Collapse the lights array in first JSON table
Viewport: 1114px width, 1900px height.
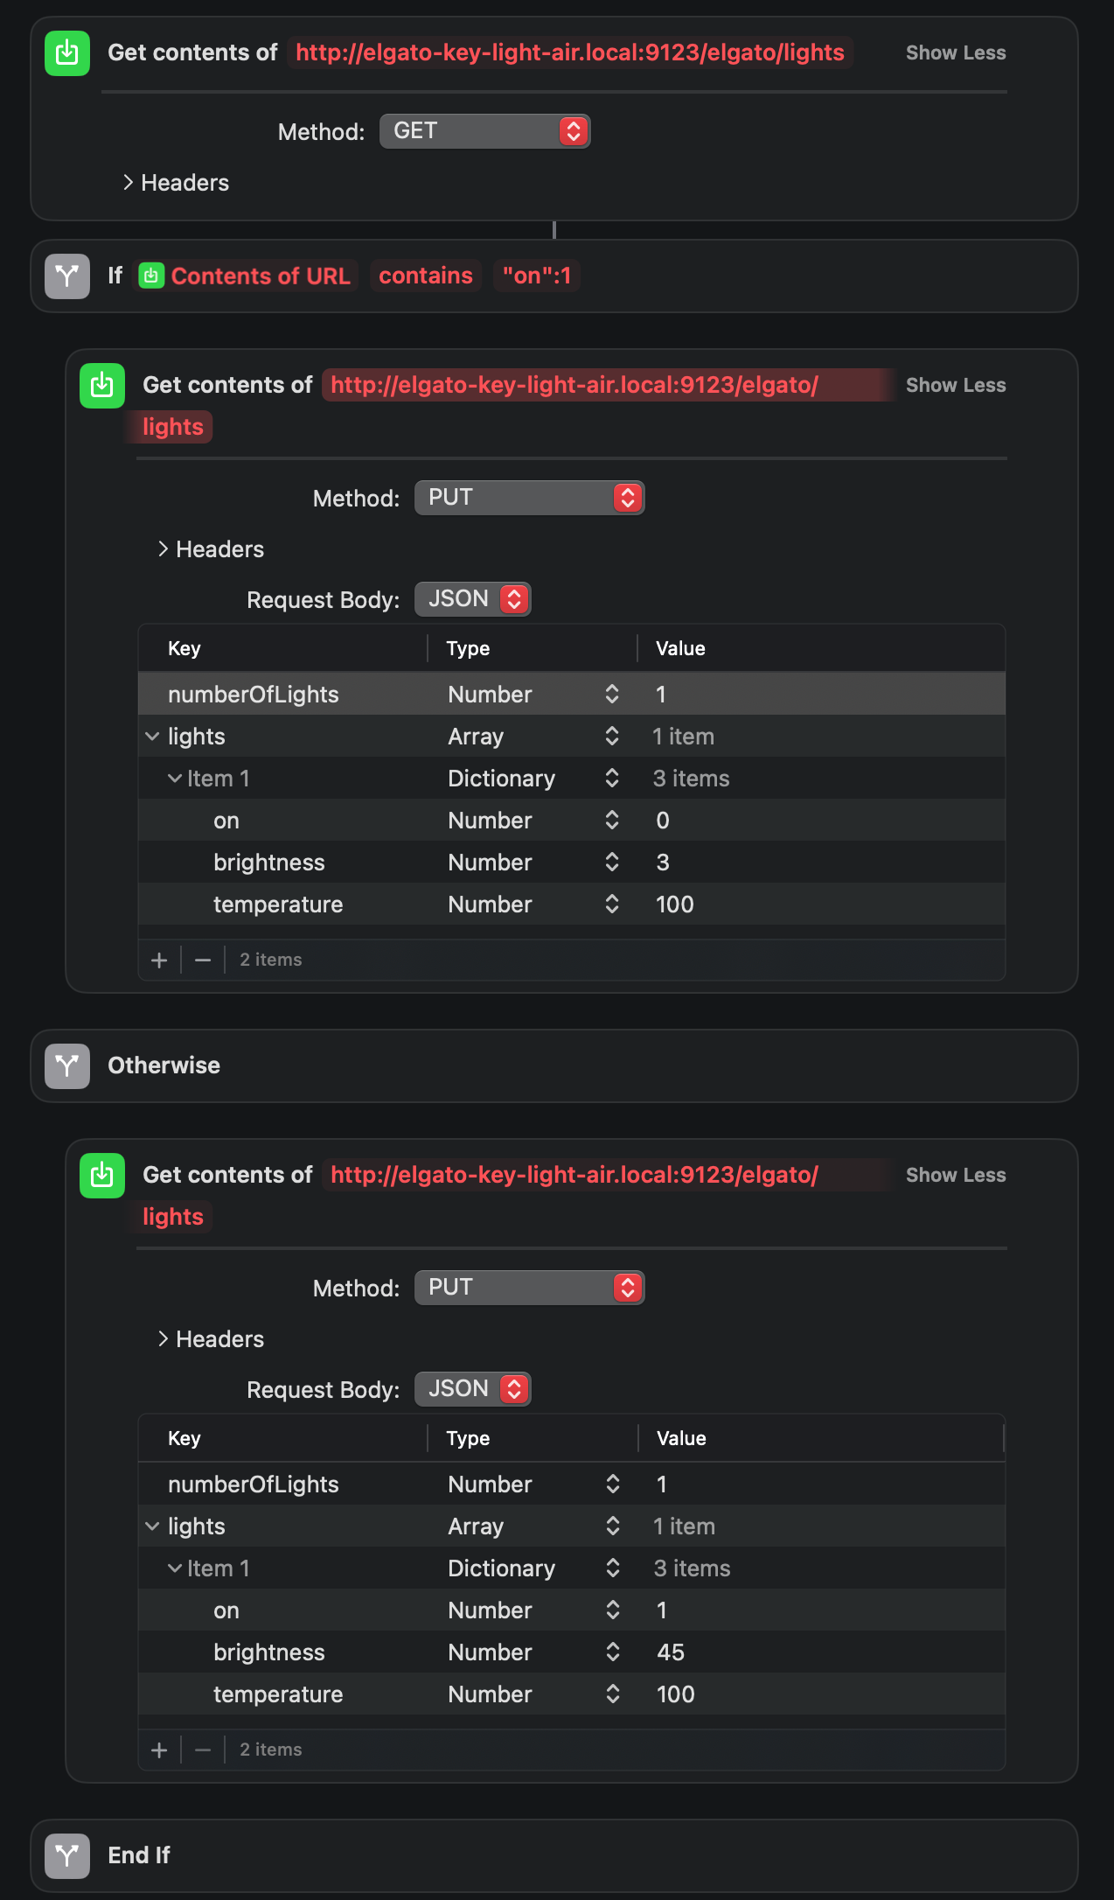click(x=152, y=737)
